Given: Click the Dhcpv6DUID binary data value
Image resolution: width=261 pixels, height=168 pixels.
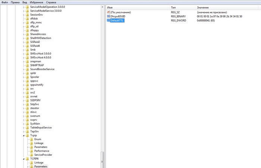Looking at the screenshot, I should pos(219,16).
